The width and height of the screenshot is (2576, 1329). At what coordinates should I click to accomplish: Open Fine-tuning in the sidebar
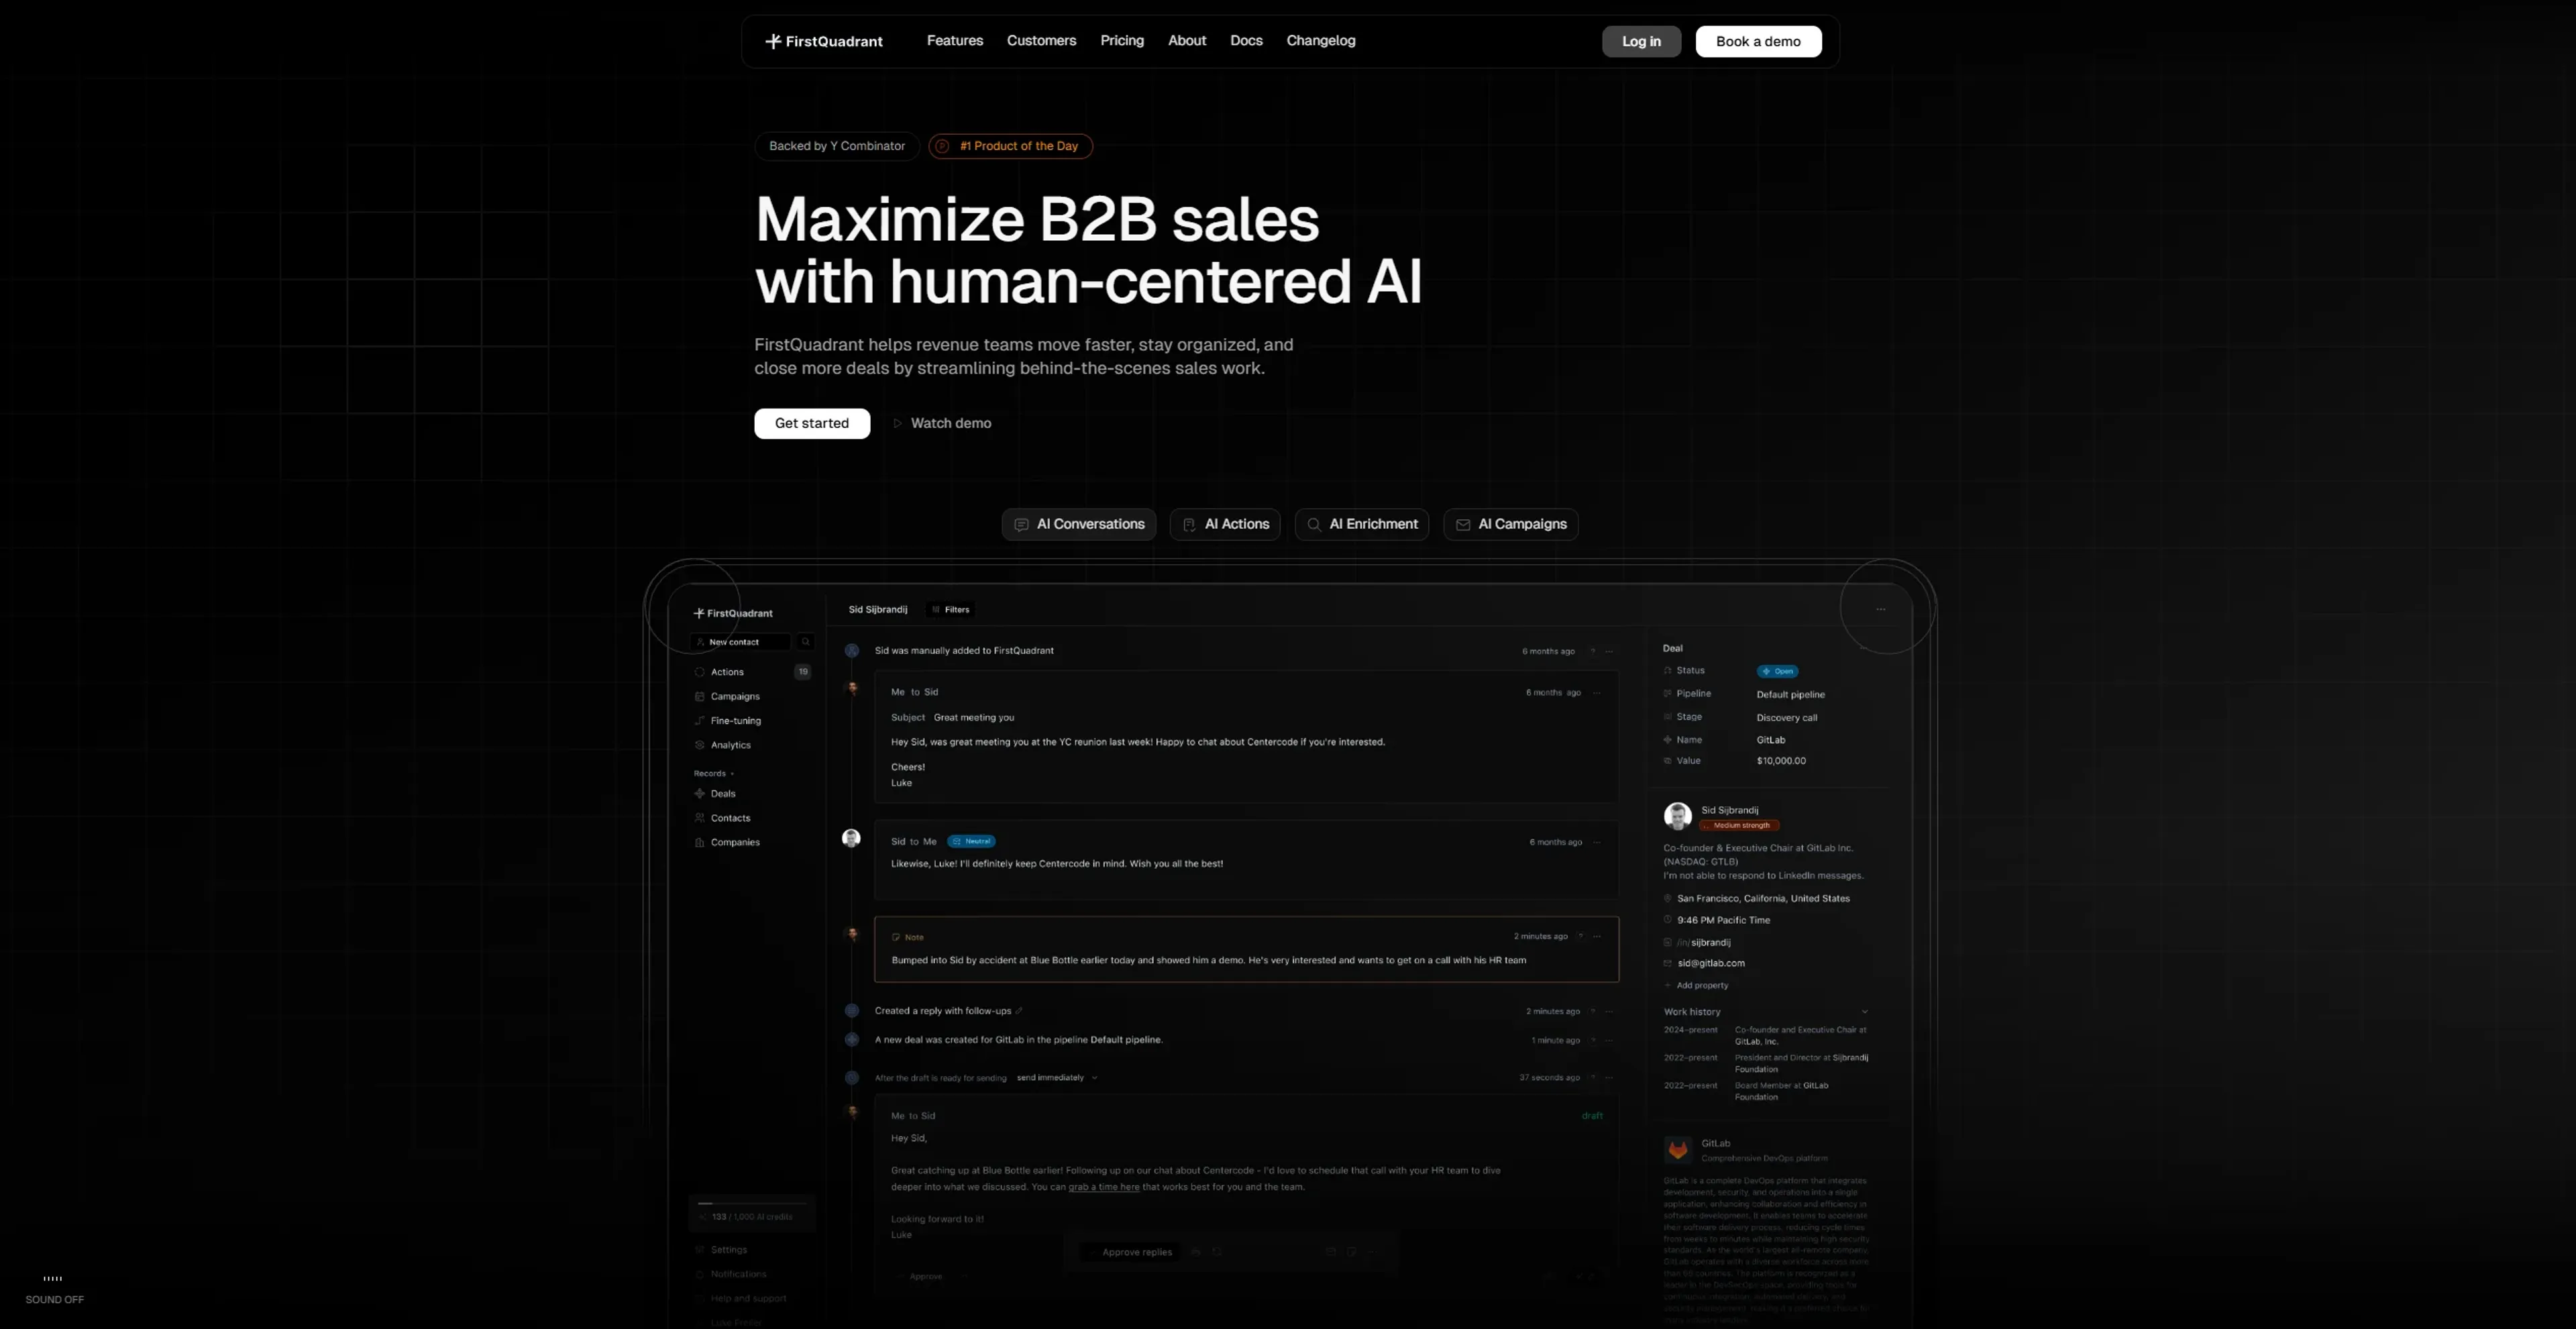[735, 721]
